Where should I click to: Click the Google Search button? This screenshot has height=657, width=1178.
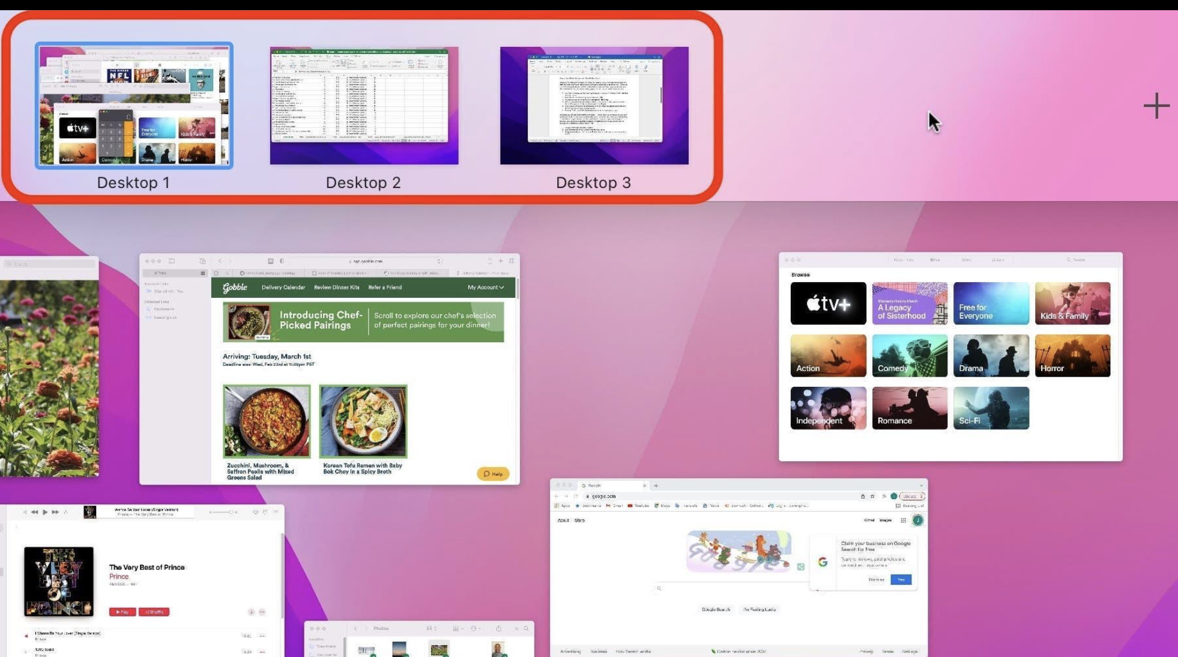pyautogui.click(x=716, y=610)
